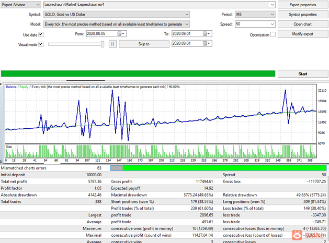Click the Symbol properties button
The image size is (329, 243).
tap(302, 15)
